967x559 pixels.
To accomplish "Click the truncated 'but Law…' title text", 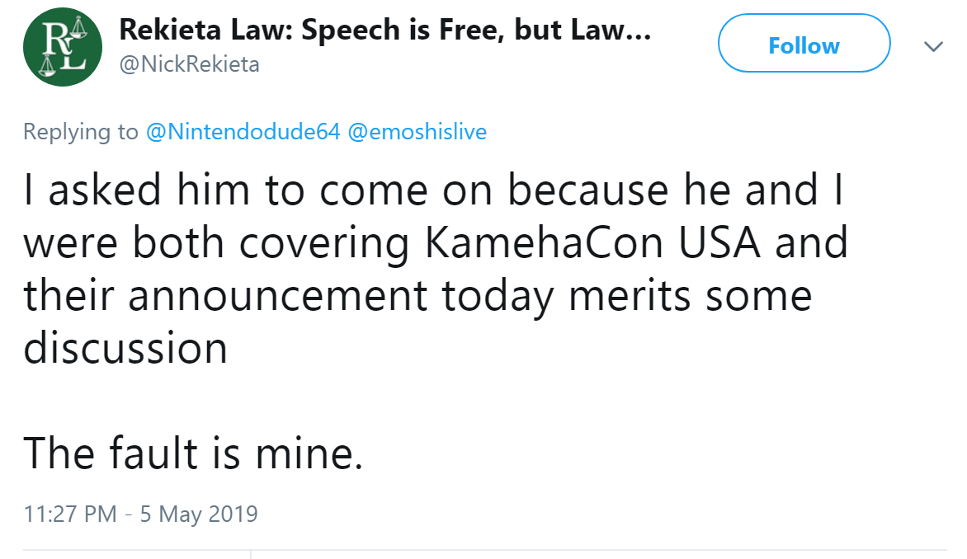I will (583, 30).
